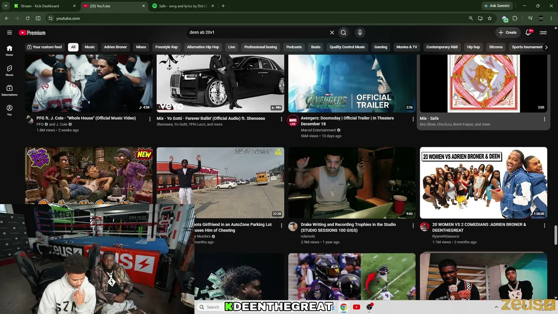Image resolution: width=558 pixels, height=314 pixels.
Task: Select the Music filter chip
Action: pos(90,47)
